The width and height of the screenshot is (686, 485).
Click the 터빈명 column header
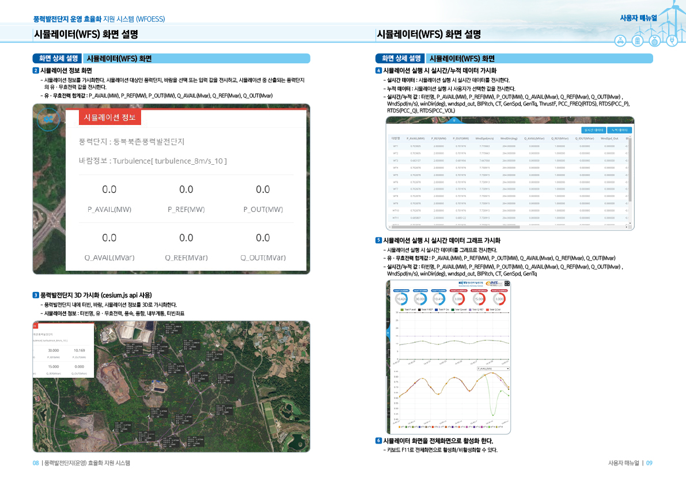tap(396, 138)
